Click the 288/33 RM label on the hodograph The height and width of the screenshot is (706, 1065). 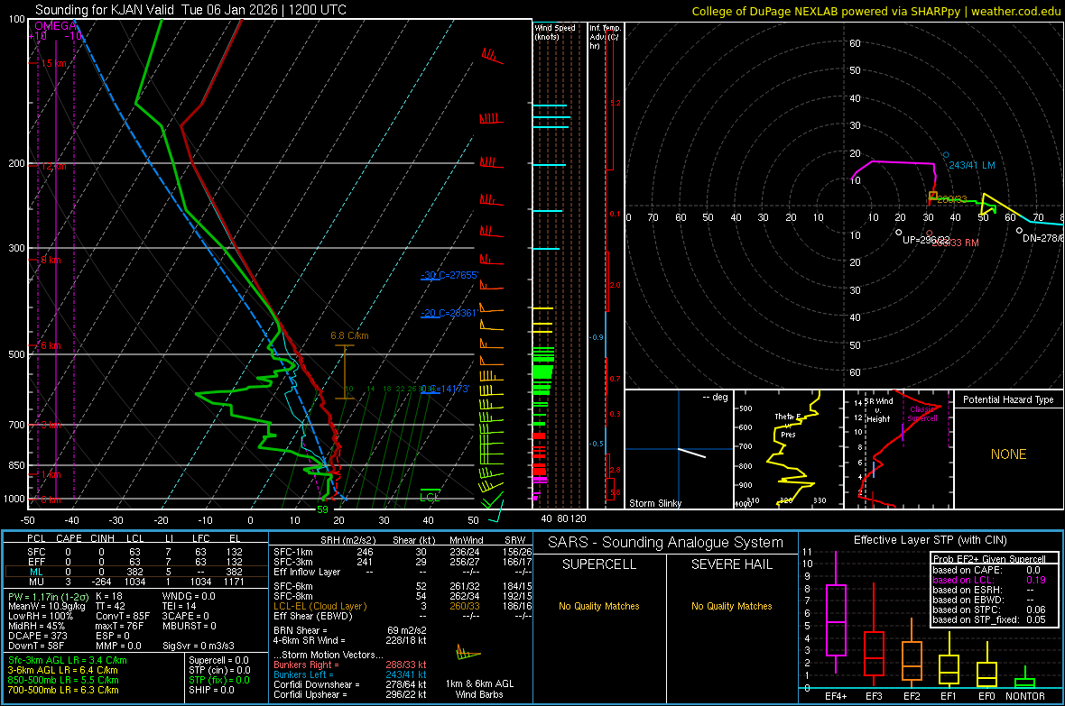(955, 243)
